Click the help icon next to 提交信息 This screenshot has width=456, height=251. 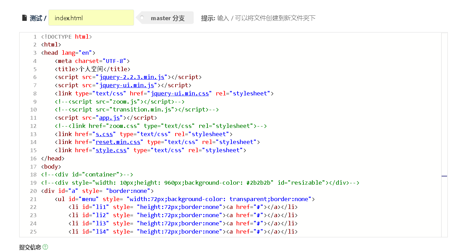(45, 247)
